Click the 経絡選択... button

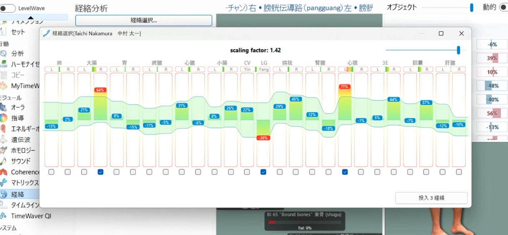click(144, 20)
